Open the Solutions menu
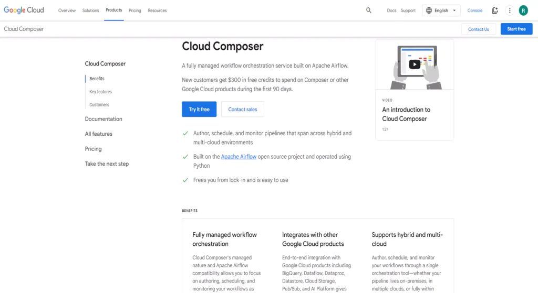538x293 pixels. click(x=90, y=10)
